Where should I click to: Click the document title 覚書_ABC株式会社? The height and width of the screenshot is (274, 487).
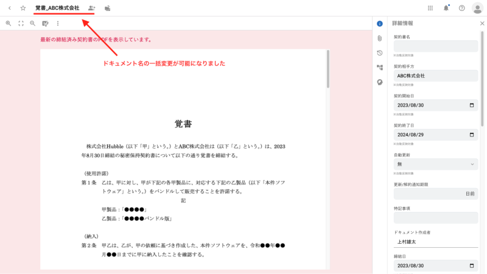[57, 8]
